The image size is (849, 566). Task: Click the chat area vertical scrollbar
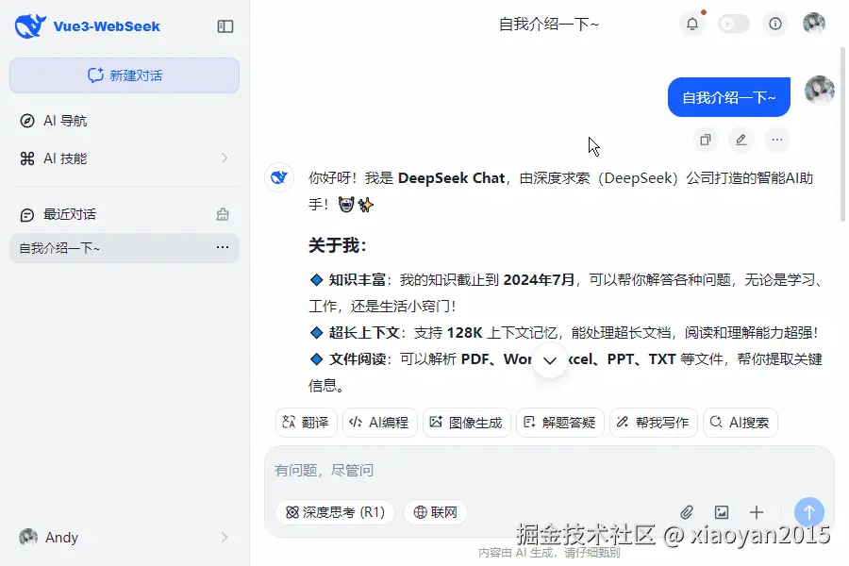(x=842, y=134)
